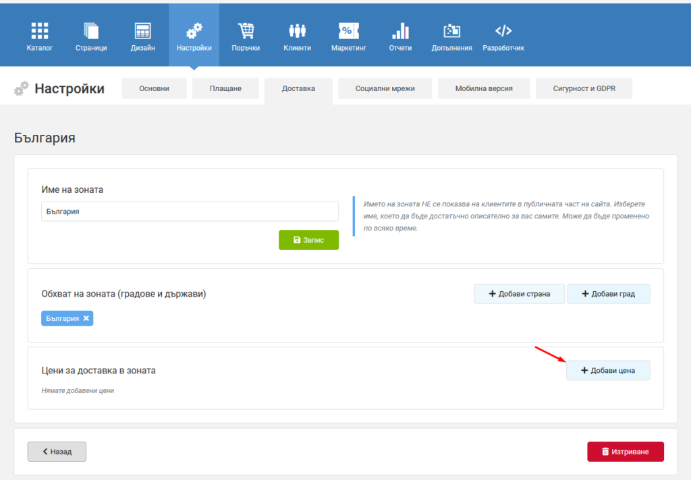Go back with the Назад button
Screen dimensions: 691x480
[x=57, y=452]
